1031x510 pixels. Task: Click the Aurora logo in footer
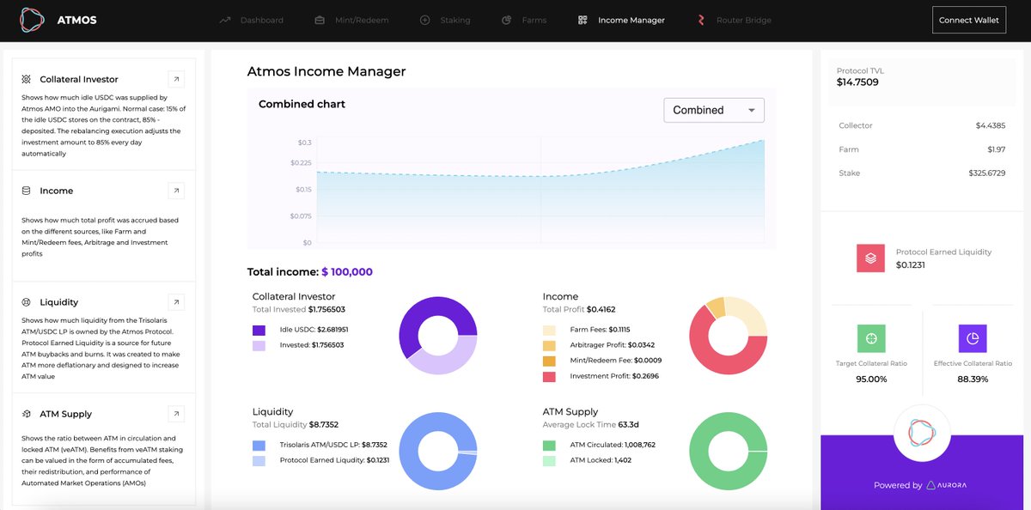pos(946,485)
